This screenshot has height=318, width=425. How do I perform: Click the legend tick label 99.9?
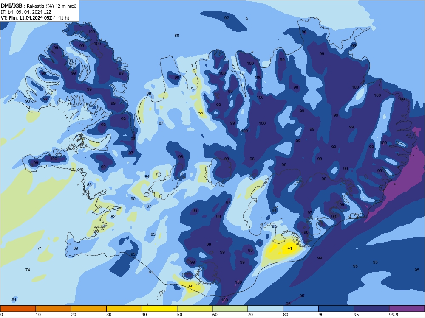click(x=394, y=315)
